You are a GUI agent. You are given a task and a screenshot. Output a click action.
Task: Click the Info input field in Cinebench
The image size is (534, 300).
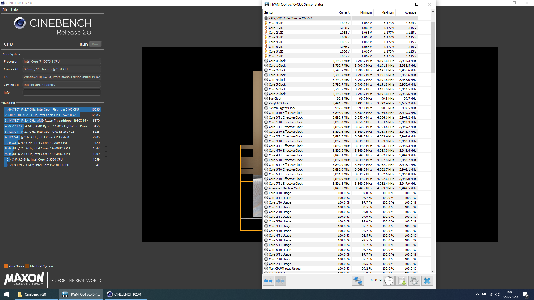(62, 92)
